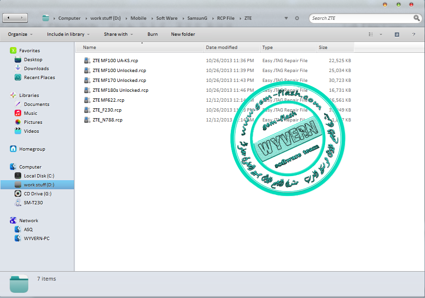
Task: Sort by Type column header
Action: 288,48
